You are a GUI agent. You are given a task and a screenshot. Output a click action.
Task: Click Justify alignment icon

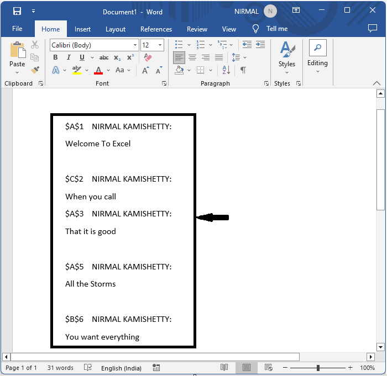219,57
